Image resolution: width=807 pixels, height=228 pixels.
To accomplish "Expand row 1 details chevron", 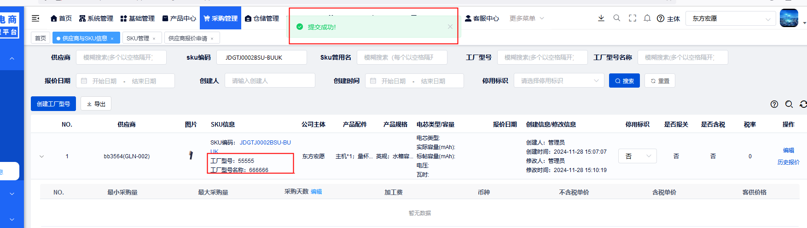I will [42, 156].
